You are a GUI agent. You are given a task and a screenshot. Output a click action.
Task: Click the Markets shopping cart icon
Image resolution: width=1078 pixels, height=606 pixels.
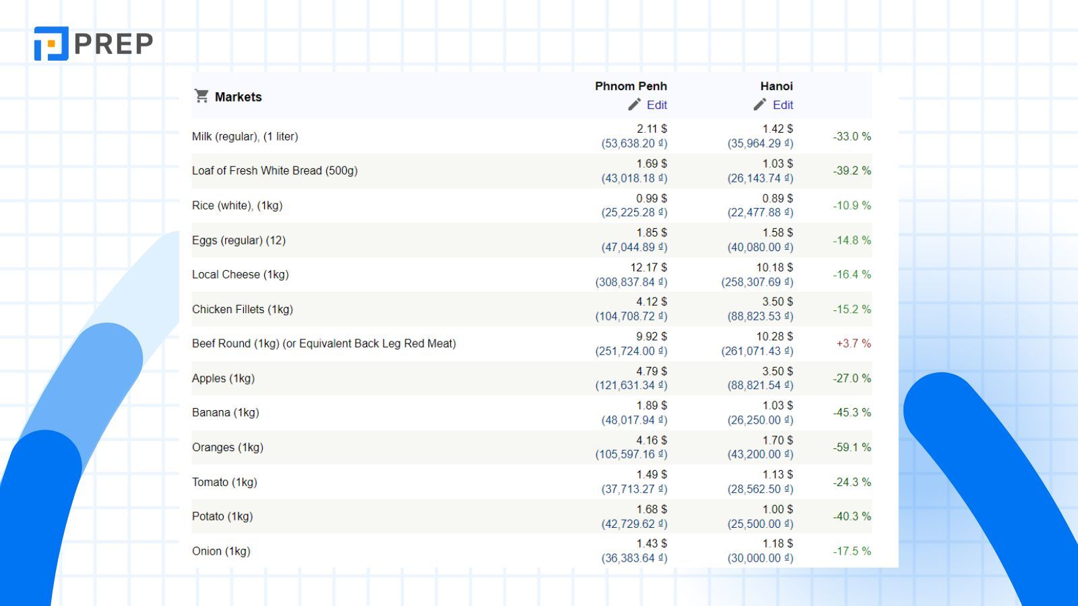point(201,96)
